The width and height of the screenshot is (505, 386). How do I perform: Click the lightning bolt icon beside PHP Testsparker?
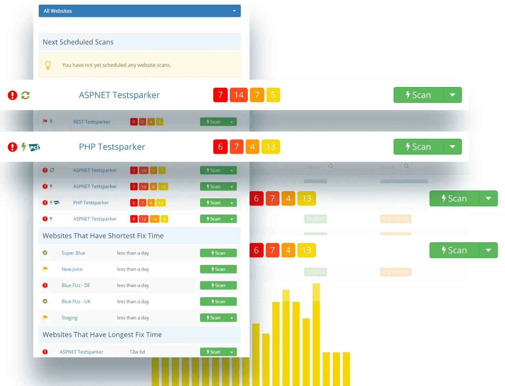[23, 147]
